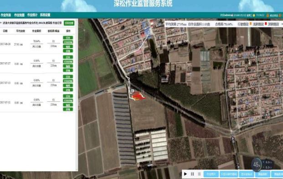The width and height of the screenshot is (283, 179).
Task: Open the 作业列表 menu
Action: tap(5, 15)
